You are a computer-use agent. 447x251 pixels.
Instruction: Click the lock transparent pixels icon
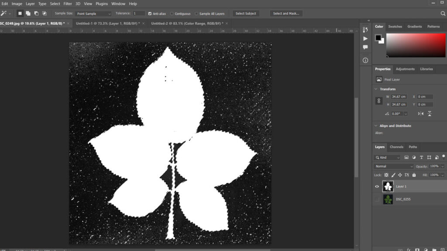386,175
